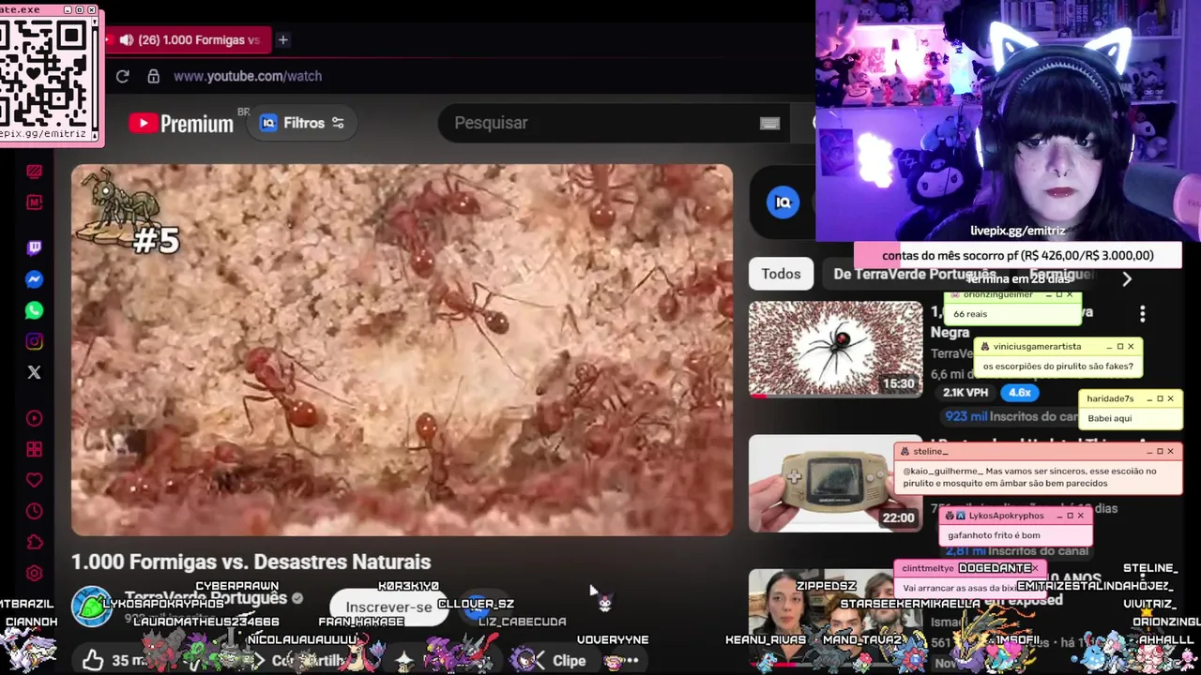Open the sidebar player icon
1201x675 pixels.
pyautogui.click(x=35, y=419)
